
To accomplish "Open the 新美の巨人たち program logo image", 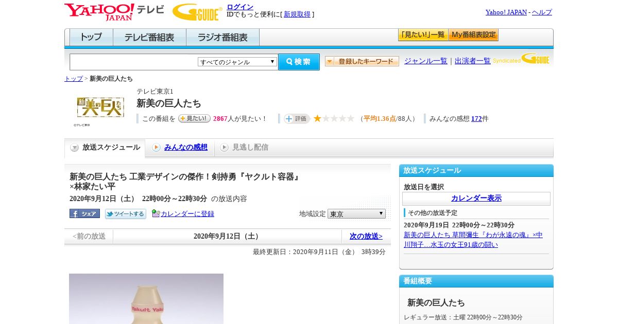I will coord(100,107).
